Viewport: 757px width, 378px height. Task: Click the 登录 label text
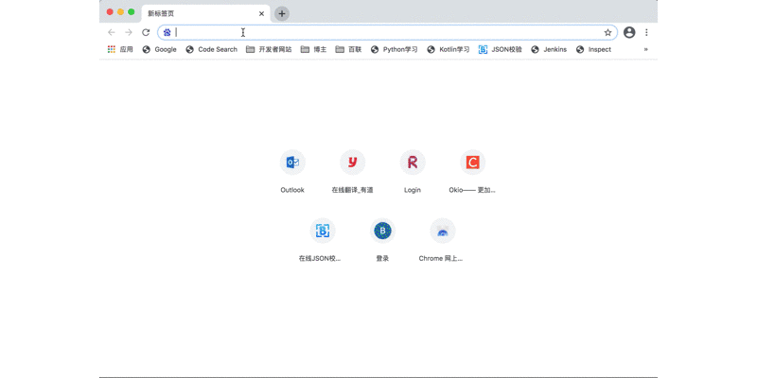[x=382, y=258]
